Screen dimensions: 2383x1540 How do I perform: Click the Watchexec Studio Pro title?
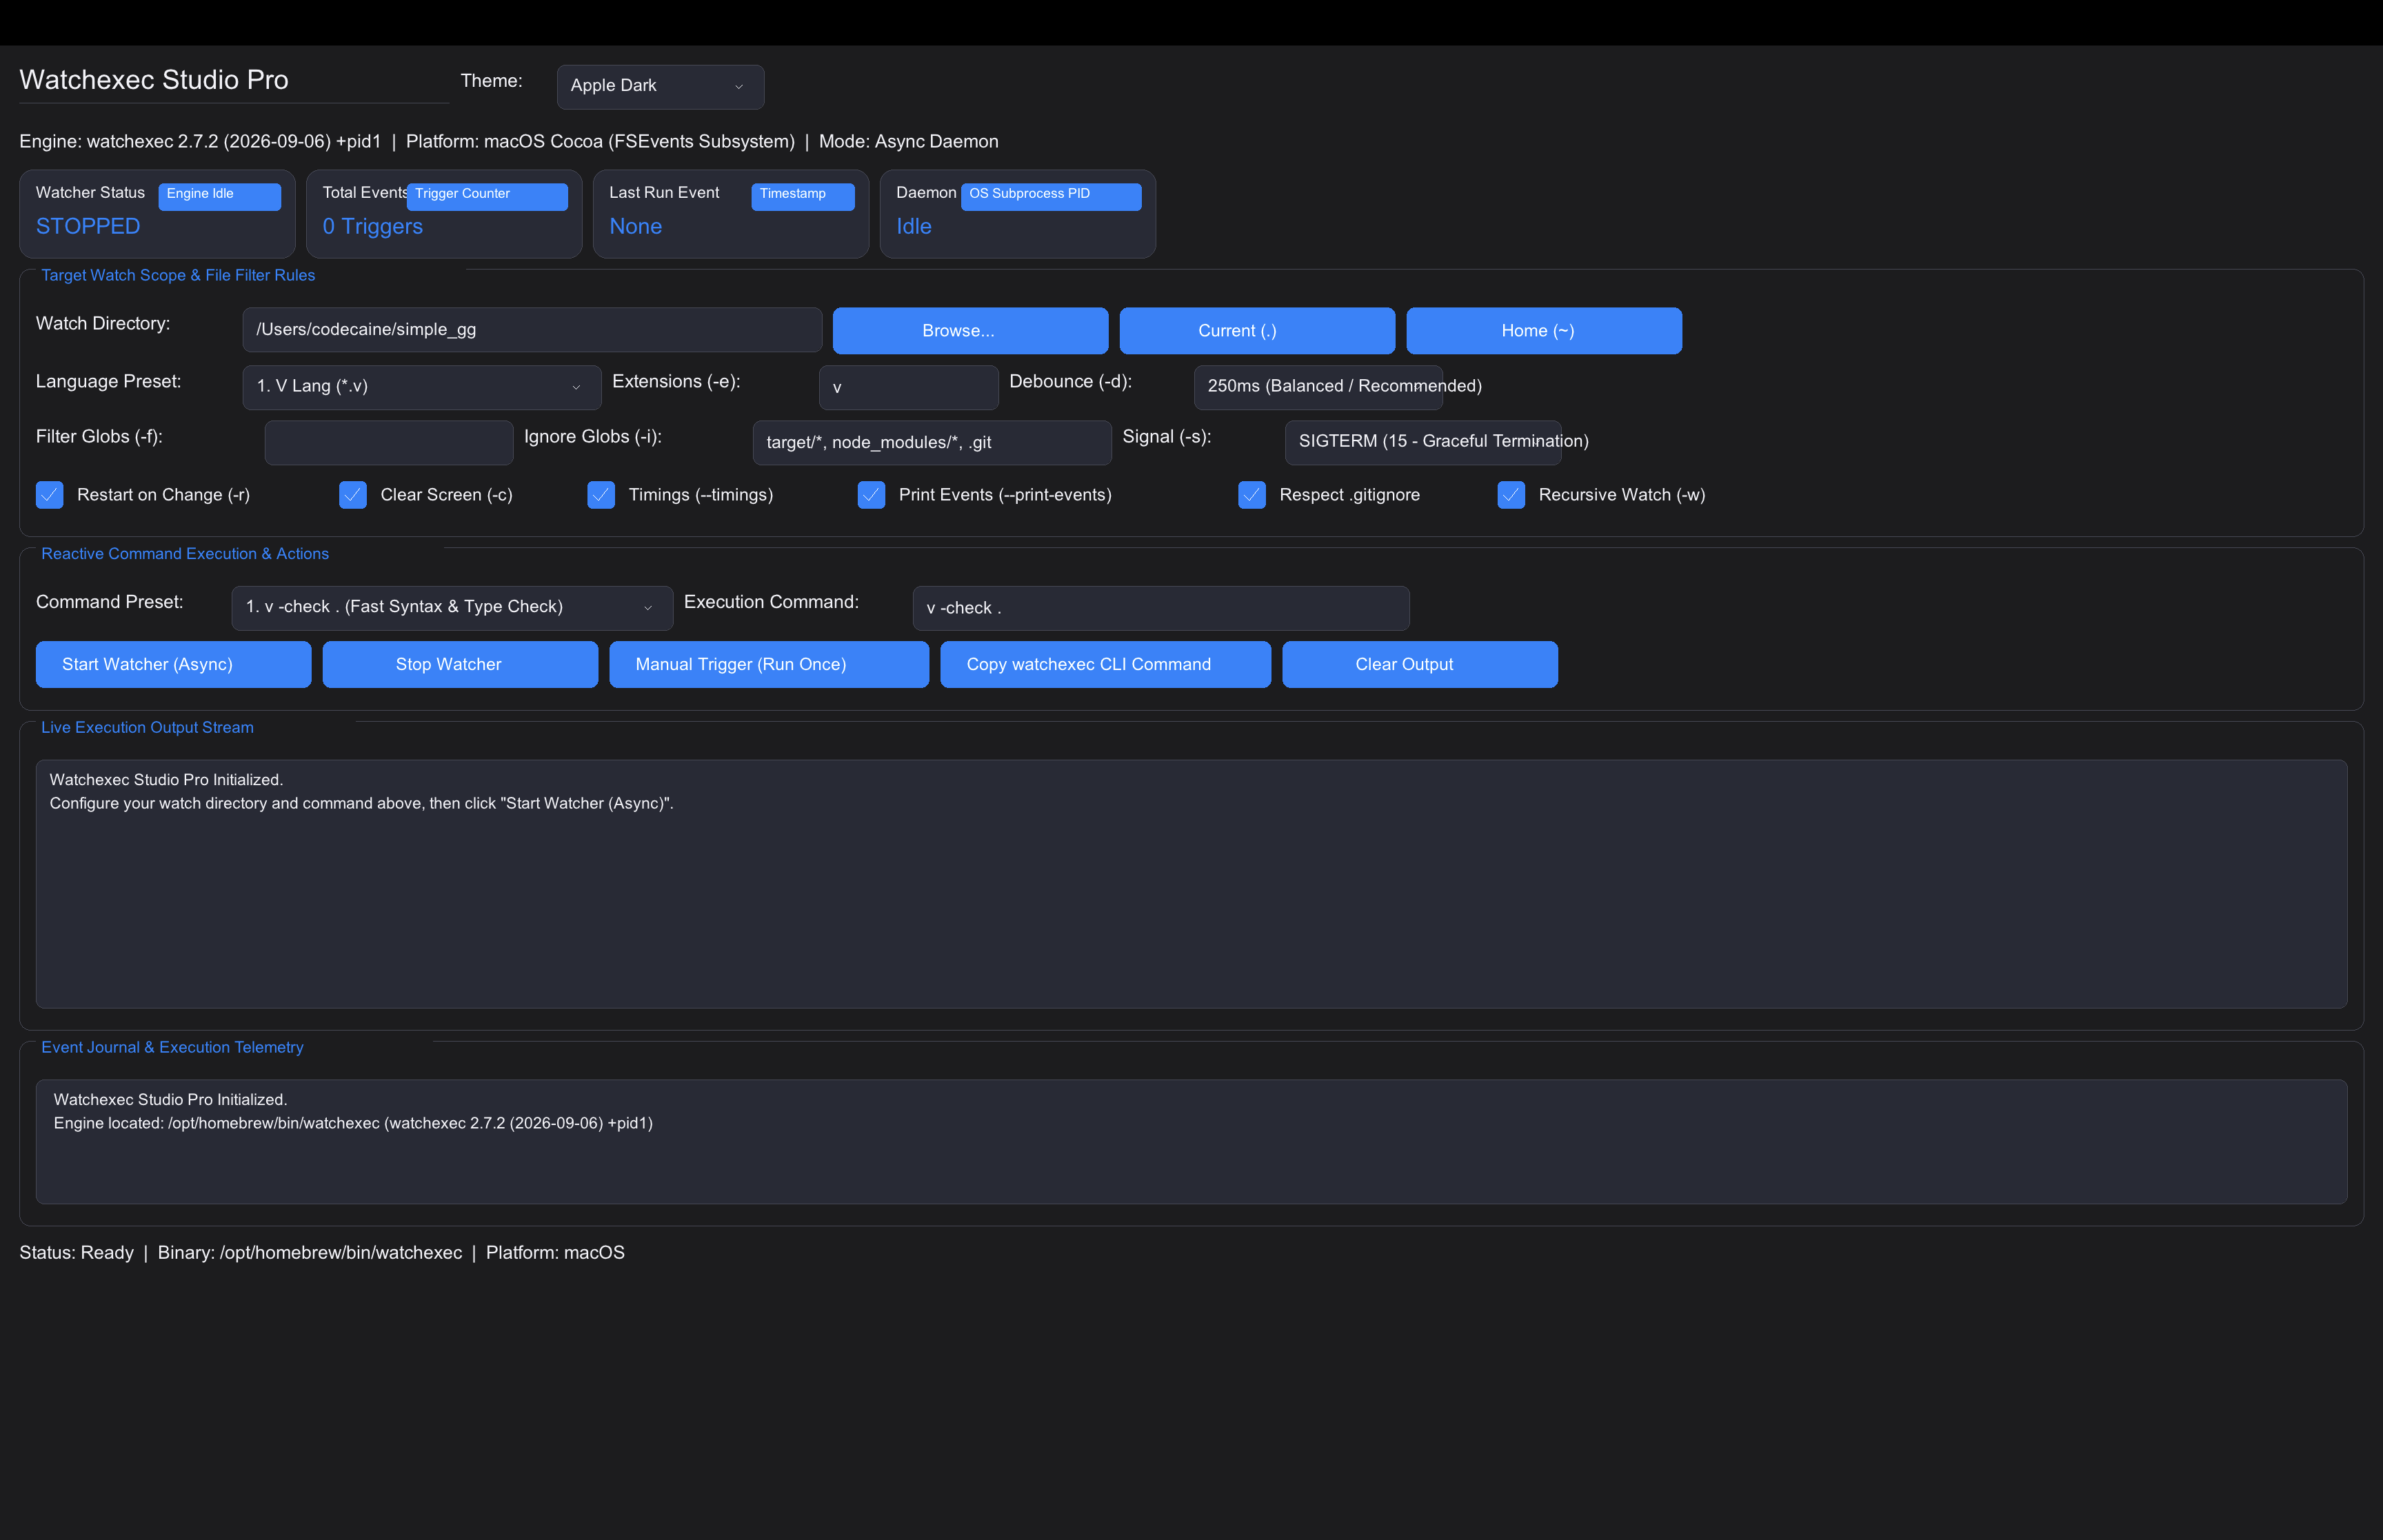coord(154,80)
